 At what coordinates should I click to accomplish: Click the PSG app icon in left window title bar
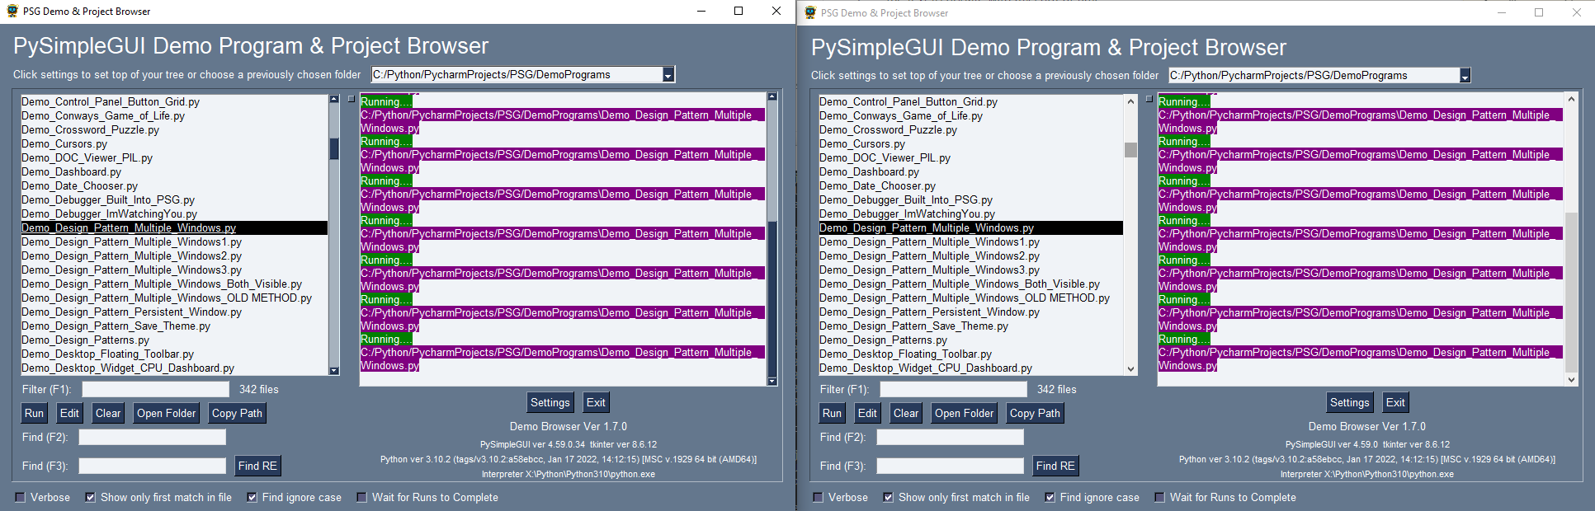click(x=12, y=11)
